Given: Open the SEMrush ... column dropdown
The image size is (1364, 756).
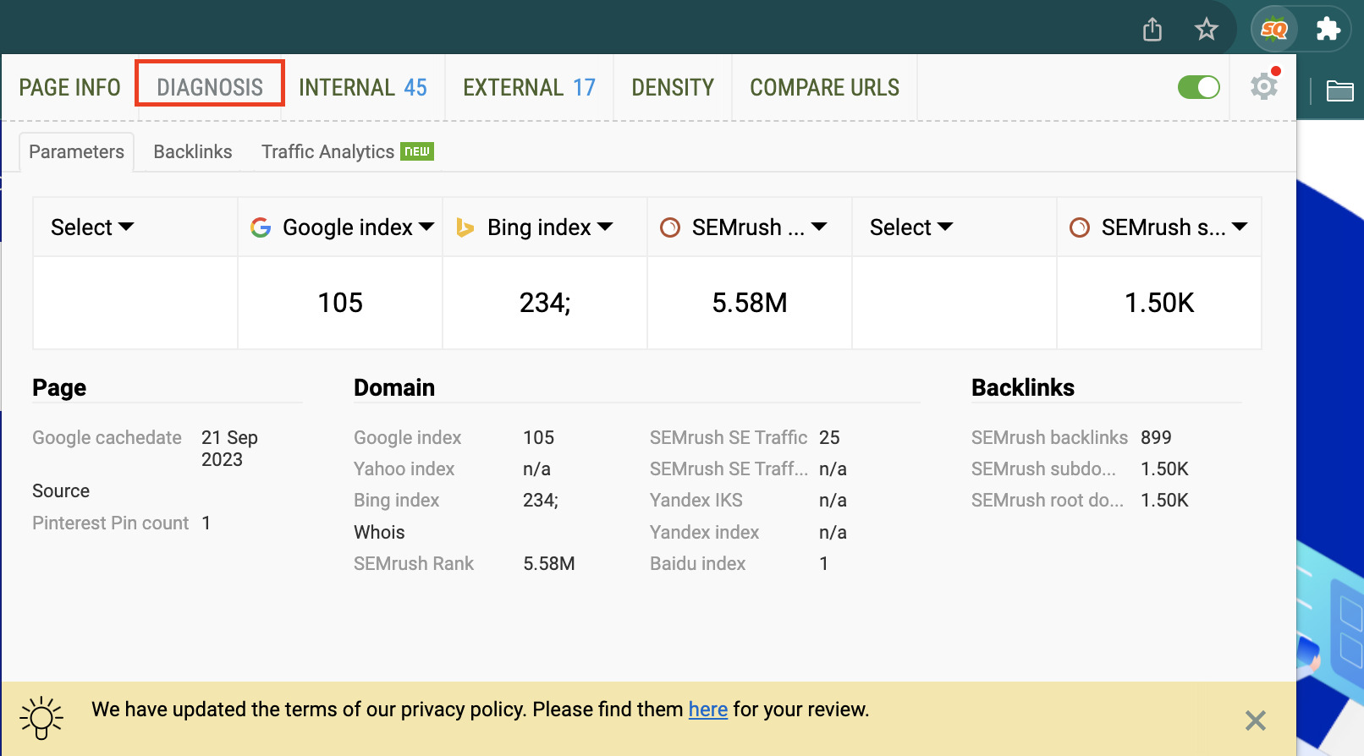Looking at the screenshot, I should point(759,227).
